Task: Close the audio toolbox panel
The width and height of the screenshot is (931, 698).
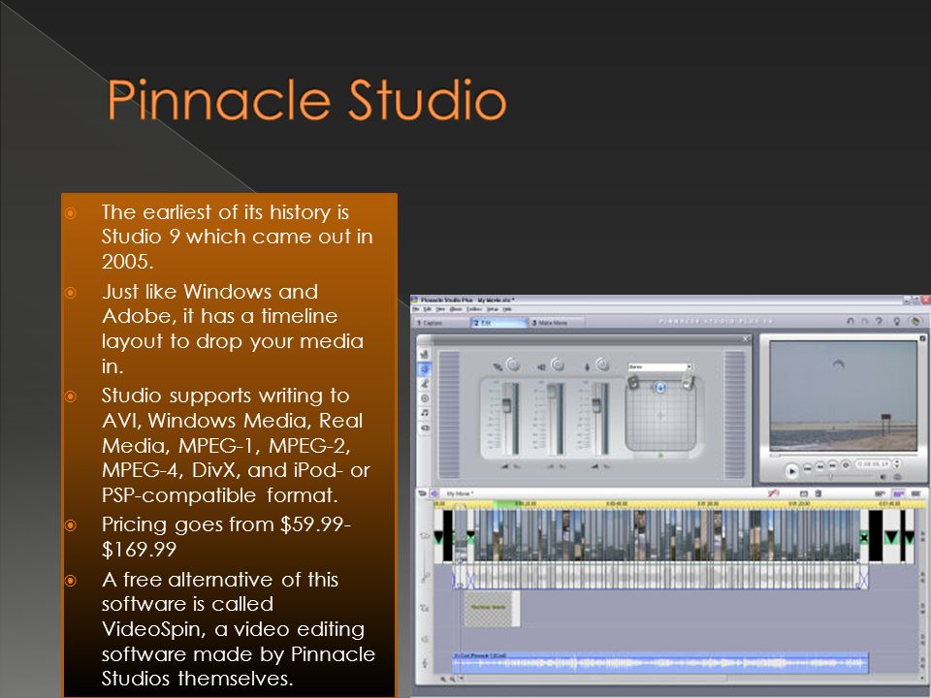Action: 746,338
